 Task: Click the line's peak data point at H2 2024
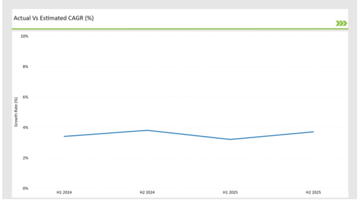tap(147, 131)
